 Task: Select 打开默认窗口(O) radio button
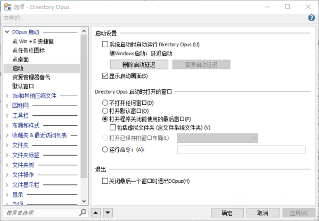(x=105, y=111)
